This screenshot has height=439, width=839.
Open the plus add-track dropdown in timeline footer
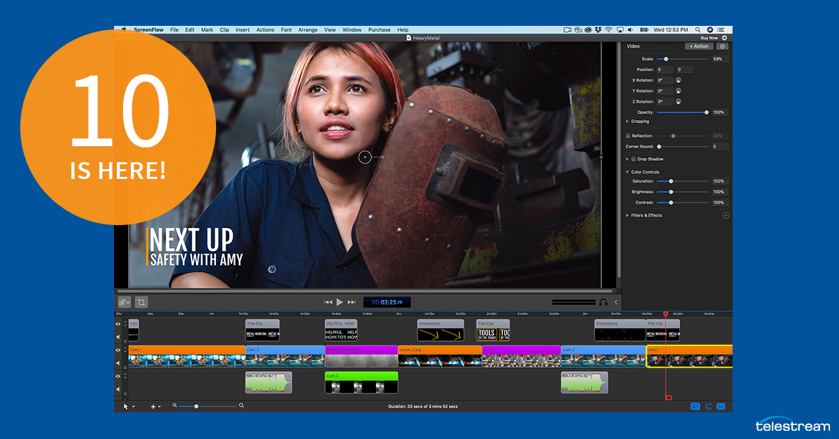[155, 406]
